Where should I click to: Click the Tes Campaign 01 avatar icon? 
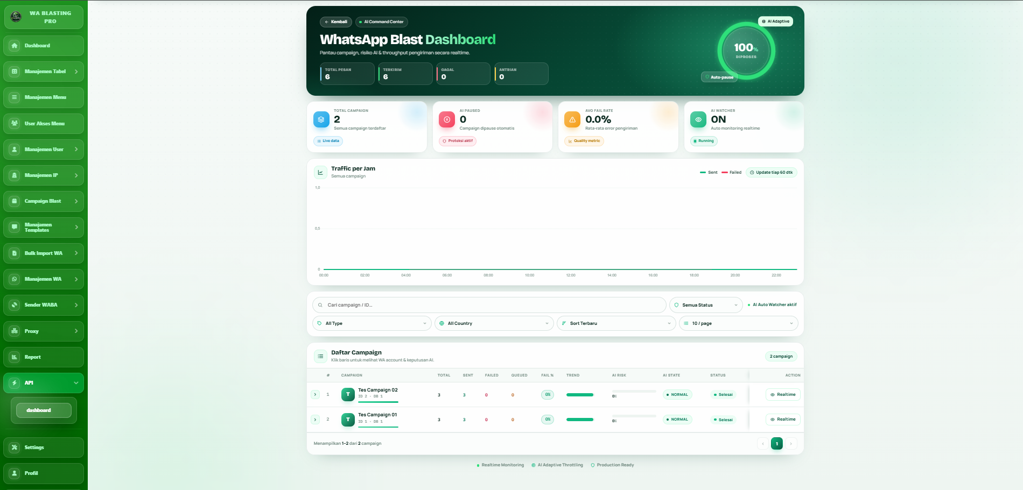348,420
